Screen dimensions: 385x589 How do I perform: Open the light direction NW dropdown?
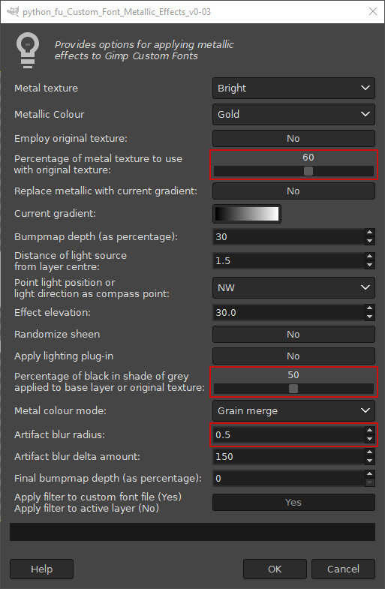pyautogui.click(x=293, y=287)
